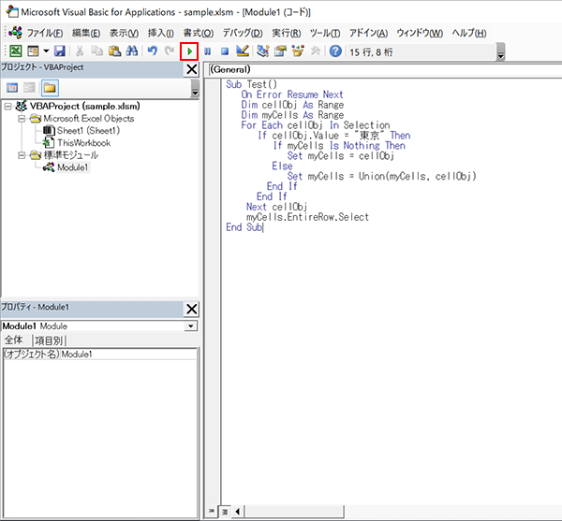Open VBA Help question mark icon
The image size is (562, 521).
tap(335, 51)
